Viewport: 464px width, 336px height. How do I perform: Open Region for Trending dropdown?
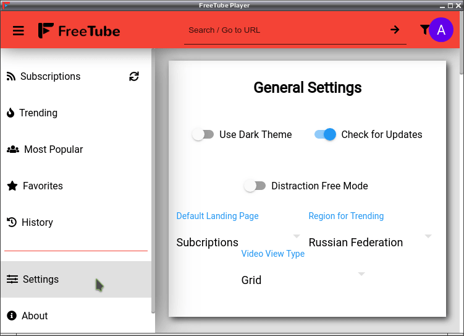(371, 242)
